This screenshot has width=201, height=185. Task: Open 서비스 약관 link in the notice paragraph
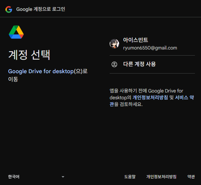(x=184, y=98)
